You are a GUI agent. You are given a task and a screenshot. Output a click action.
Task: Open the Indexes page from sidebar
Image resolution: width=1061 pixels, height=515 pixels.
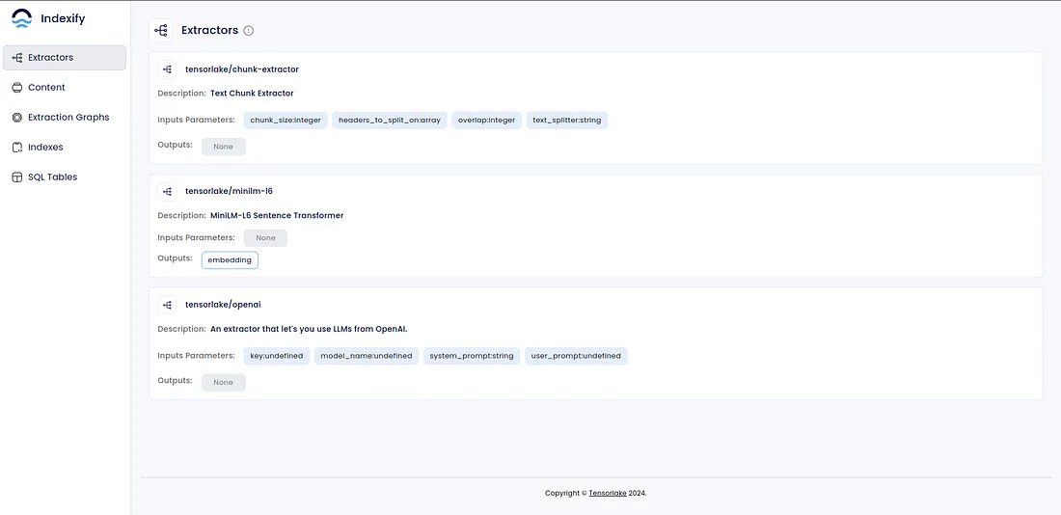click(x=45, y=148)
